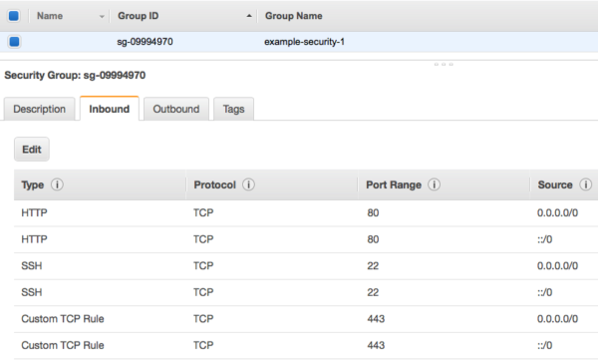Select Custom TCP Rule with source ::/0
Viewport: 598px width, 360px height.
[306, 345]
